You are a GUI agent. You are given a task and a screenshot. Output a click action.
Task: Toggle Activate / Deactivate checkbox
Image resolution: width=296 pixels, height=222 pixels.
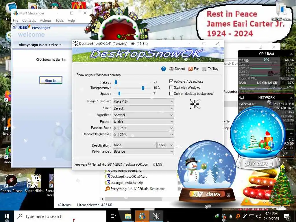pyautogui.click(x=171, y=81)
